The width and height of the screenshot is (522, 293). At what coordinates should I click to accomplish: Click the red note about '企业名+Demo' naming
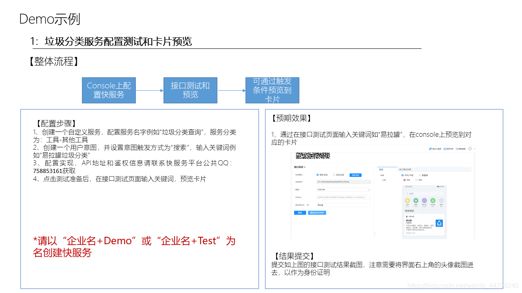134,247
